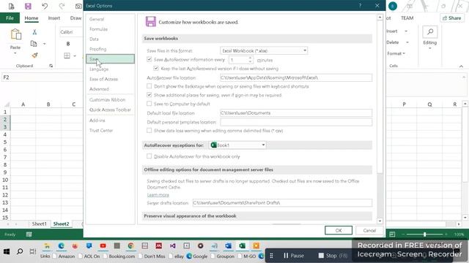Switch to the Sheet1 worksheet tab
This screenshot has width=469, height=263.
click(39, 224)
